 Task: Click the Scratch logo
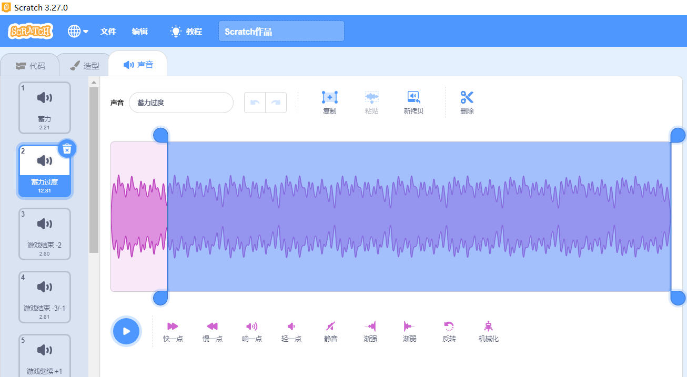[31, 31]
